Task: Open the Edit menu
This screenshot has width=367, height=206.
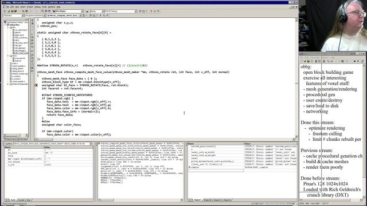Action: [x=12, y=7]
